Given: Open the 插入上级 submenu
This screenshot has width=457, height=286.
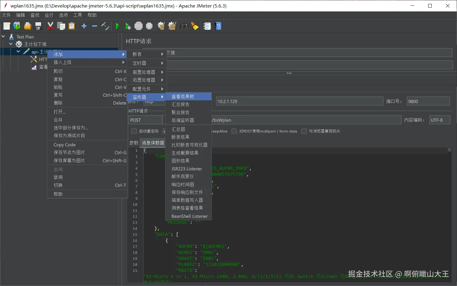Looking at the screenshot, I should coord(88,62).
